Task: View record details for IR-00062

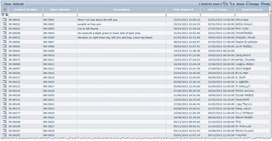Action: [x=4, y=51]
